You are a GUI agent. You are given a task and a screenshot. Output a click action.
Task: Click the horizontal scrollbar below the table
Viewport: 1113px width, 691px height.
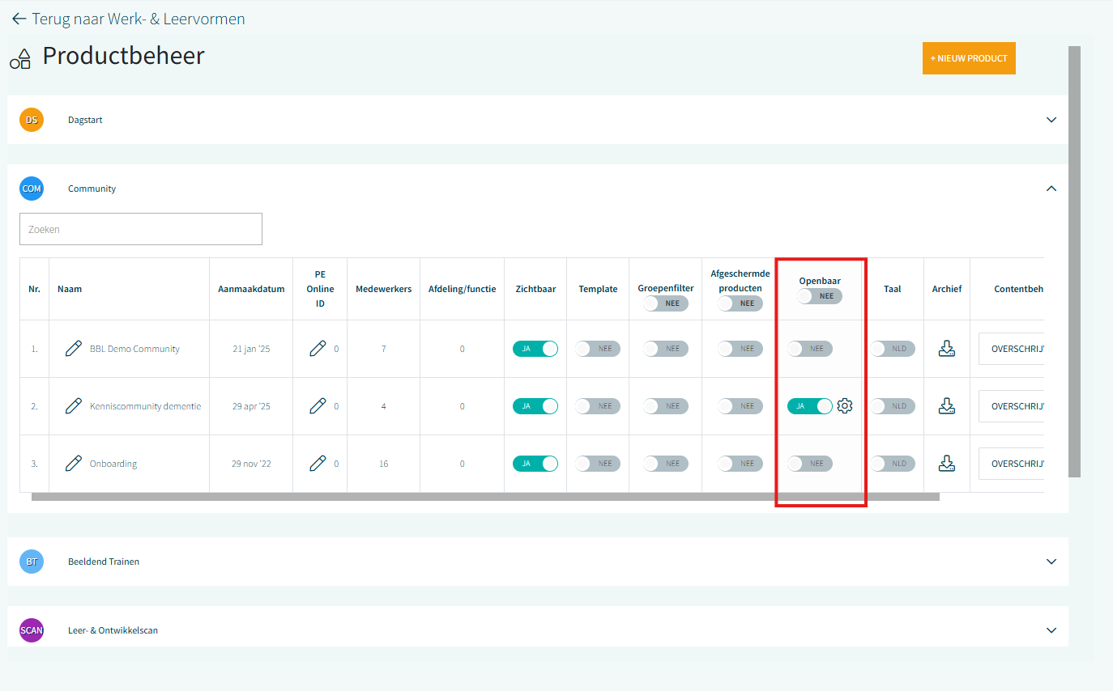484,497
